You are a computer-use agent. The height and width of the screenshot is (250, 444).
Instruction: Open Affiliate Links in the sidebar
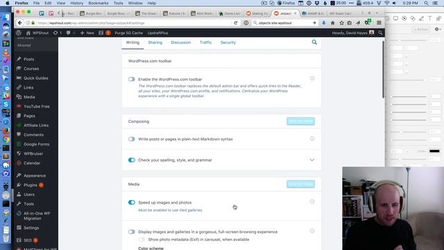pos(36,125)
